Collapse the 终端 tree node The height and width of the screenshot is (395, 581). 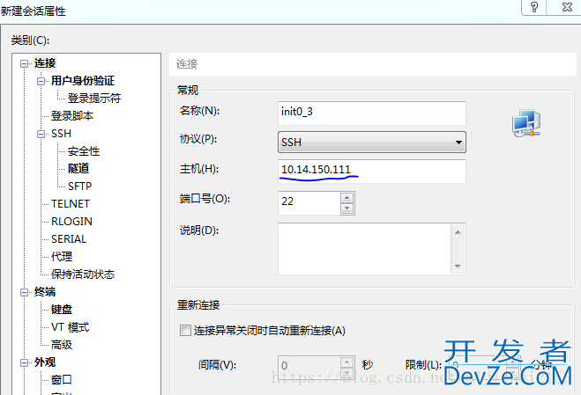(24, 293)
